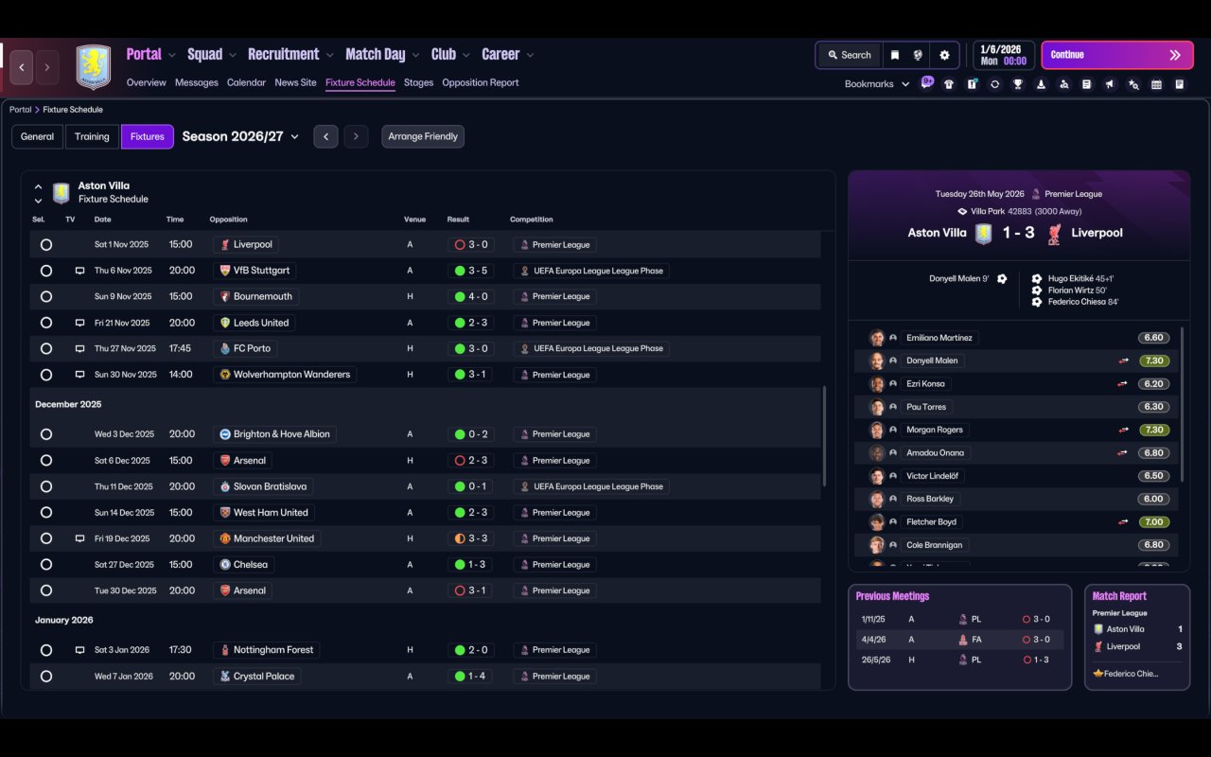Select the Liverpool fixture on 1 Nov 2025
1211x757 pixels.
(x=46, y=244)
